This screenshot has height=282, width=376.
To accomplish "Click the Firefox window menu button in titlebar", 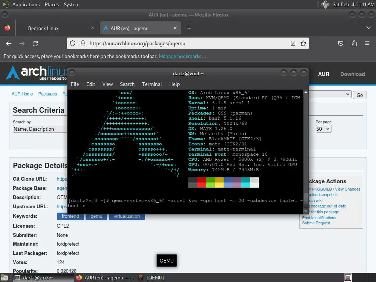I will point(5,15).
